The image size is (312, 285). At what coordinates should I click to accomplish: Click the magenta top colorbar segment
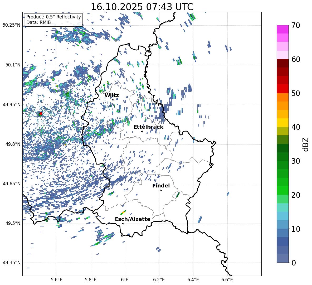pyautogui.click(x=283, y=29)
